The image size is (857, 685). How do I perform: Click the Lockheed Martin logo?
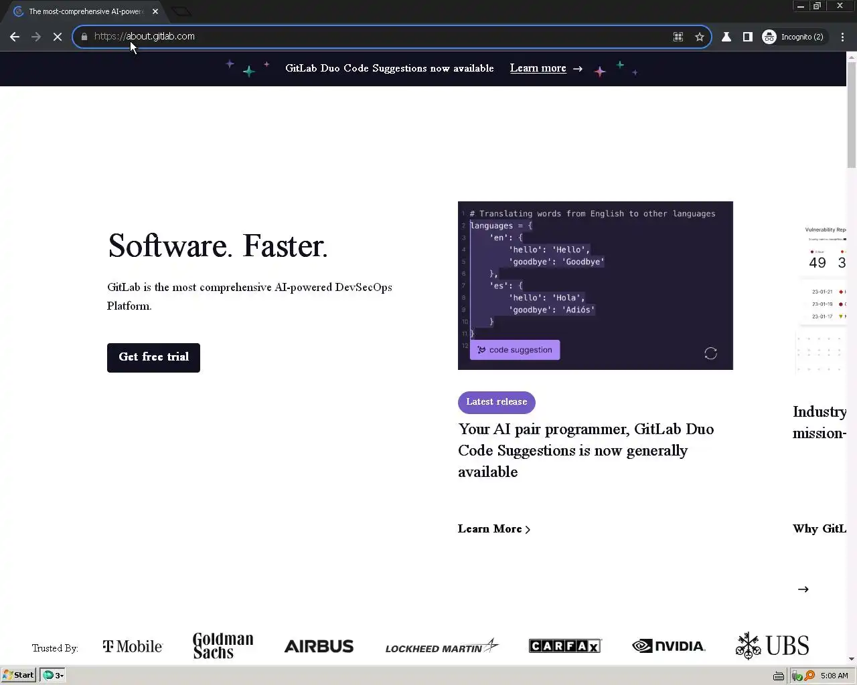coord(442,646)
